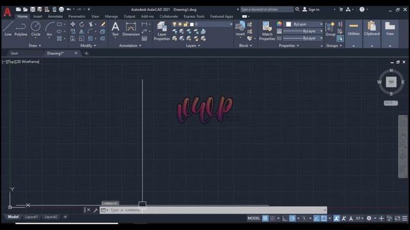The image size is (410, 230).
Task: Expand the Block panel
Action: tap(245, 45)
